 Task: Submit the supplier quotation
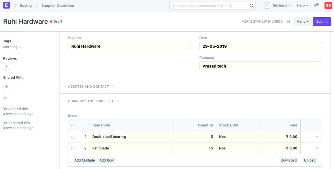(x=322, y=22)
